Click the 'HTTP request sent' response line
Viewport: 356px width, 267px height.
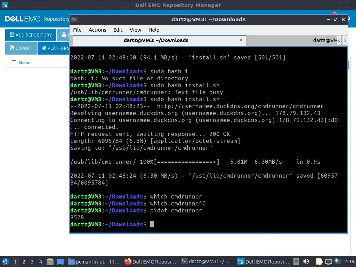(150, 134)
